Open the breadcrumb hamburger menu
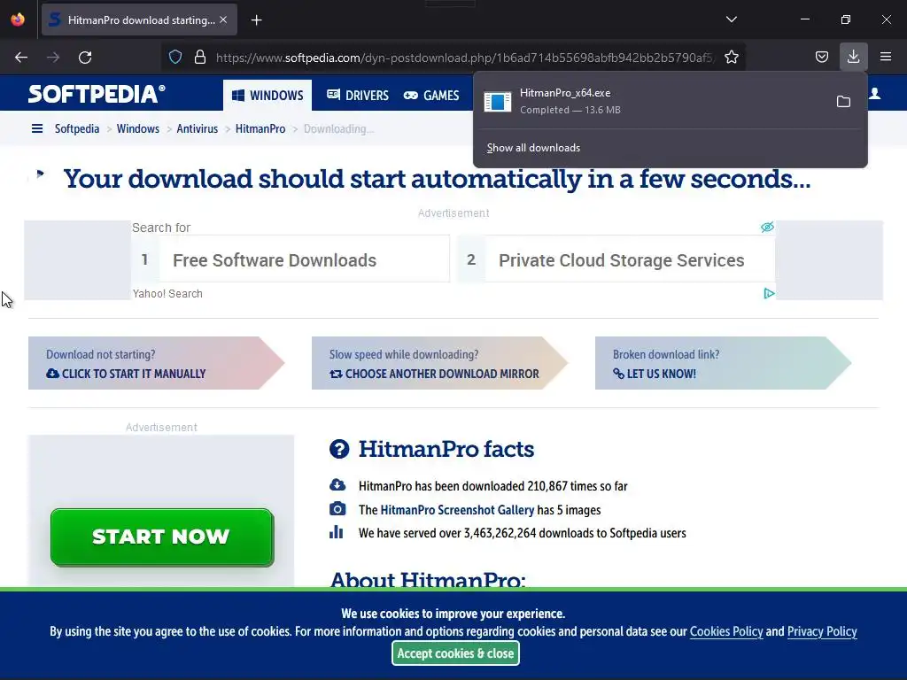Viewport: 907px width, 680px height. [37, 128]
